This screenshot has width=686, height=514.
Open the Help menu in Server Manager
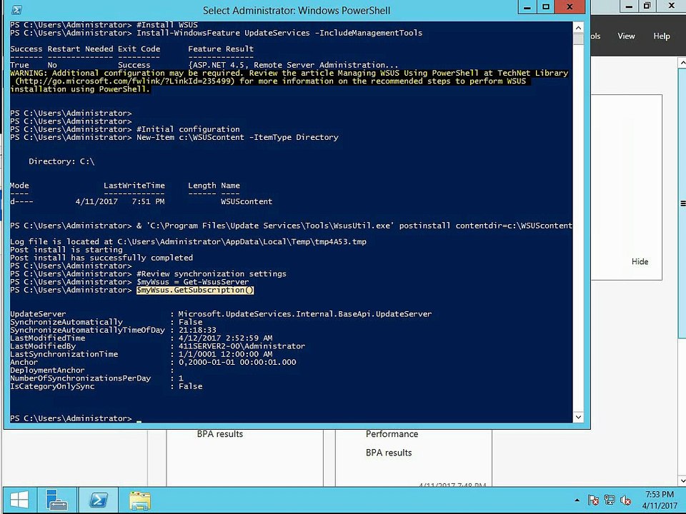click(x=662, y=36)
